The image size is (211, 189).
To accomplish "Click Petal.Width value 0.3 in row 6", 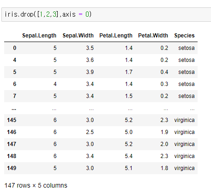I will [164, 84].
